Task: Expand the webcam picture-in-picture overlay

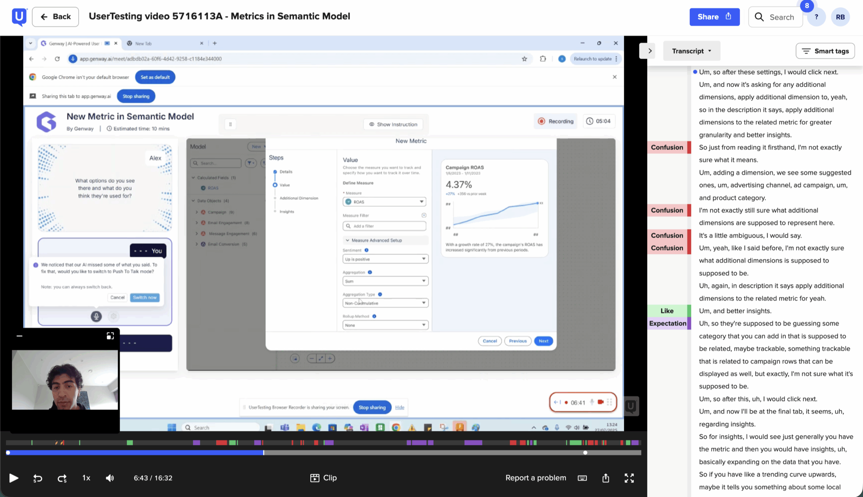Action: 110,336
